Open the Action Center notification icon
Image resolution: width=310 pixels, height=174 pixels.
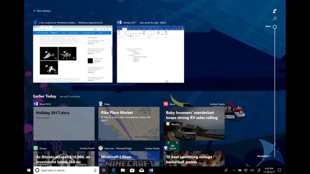pyautogui.click(x=279, y=170)
